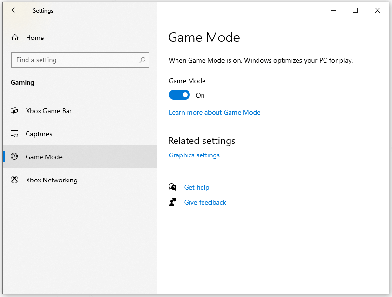Click the Get help link
The width and height of the screenshot is (392, 297).
(x=197, y=187)
